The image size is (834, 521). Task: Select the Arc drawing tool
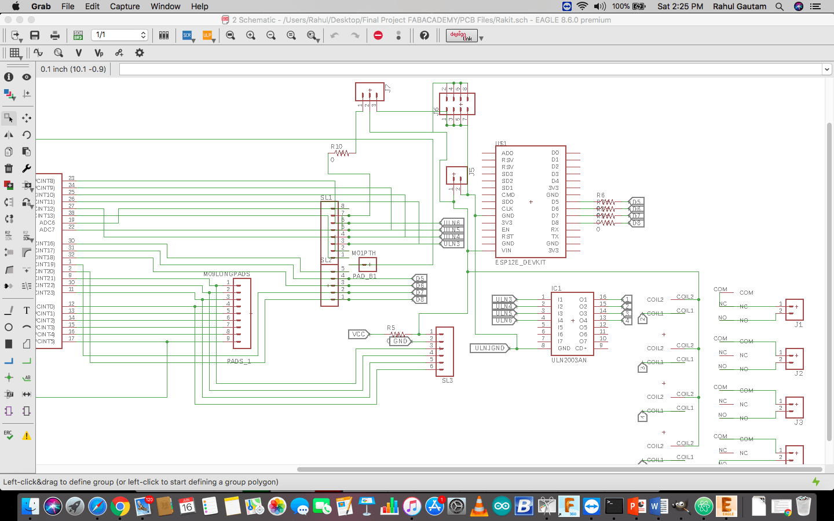[x=27, y=328]
